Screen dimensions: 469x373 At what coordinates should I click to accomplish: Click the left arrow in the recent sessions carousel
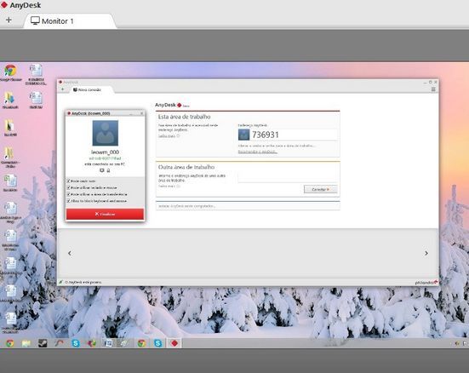tap(70, 253)
